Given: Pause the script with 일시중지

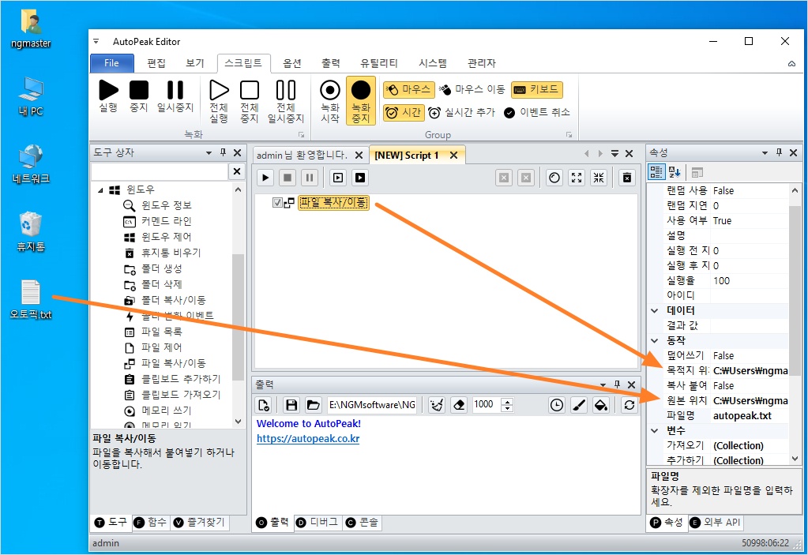Looking at the screenshot, I should coord(175,96).
